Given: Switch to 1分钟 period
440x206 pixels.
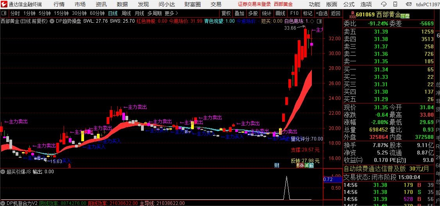Looking at the screenshot, I should 29,13.
